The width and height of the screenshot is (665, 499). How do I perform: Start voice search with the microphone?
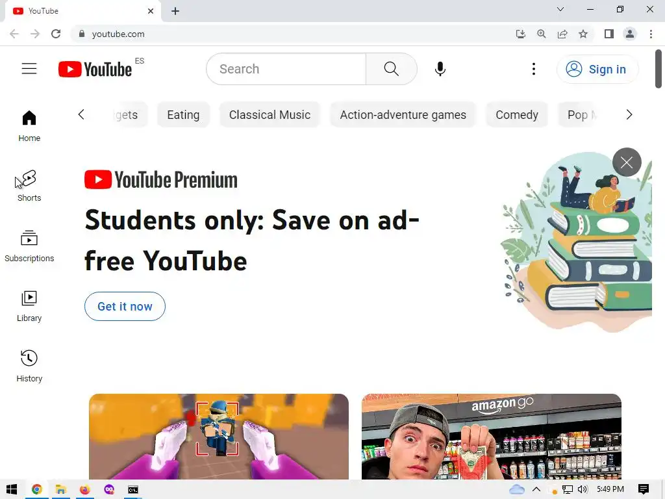[x=440, y=69]
